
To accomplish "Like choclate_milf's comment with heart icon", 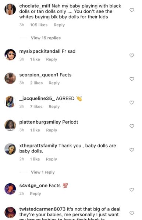I will tap(132, 10).
